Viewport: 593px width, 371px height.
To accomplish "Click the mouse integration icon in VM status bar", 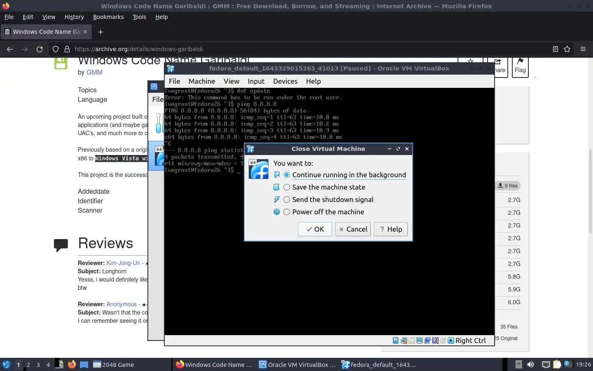I will (443, 340).
